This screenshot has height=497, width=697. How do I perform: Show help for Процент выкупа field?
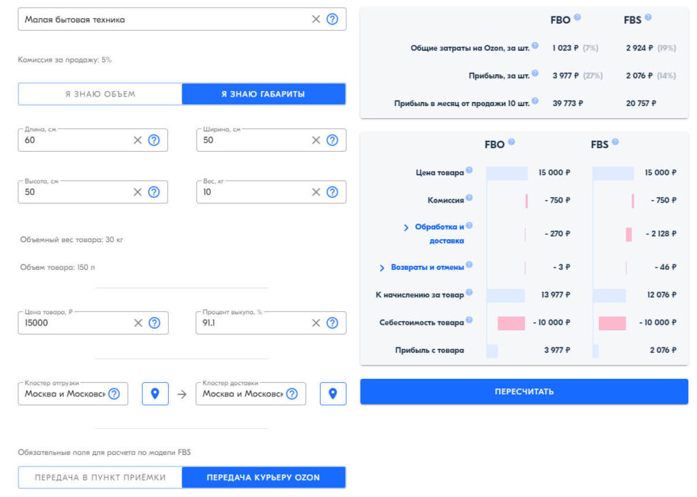tap(332, 323)
